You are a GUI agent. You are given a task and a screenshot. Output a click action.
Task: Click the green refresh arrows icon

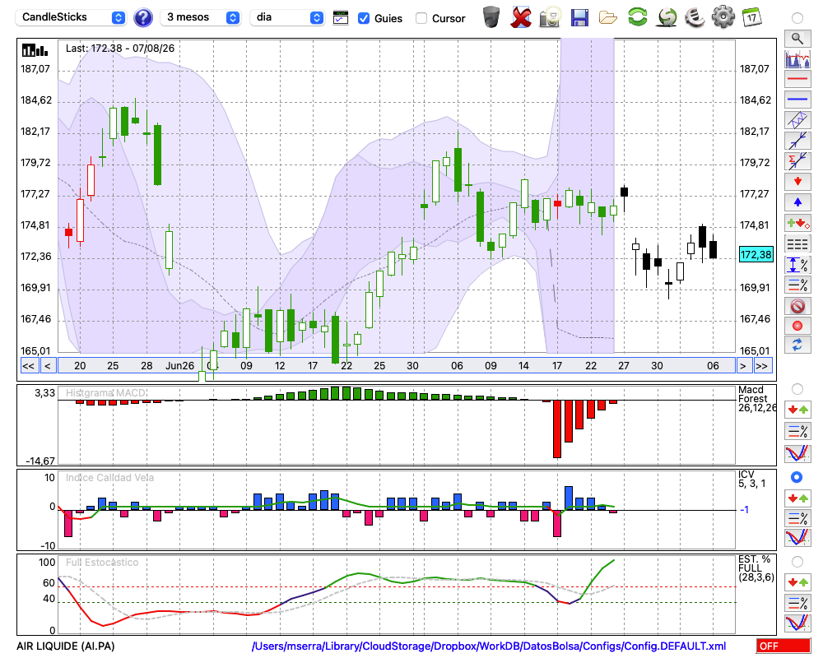637,16
